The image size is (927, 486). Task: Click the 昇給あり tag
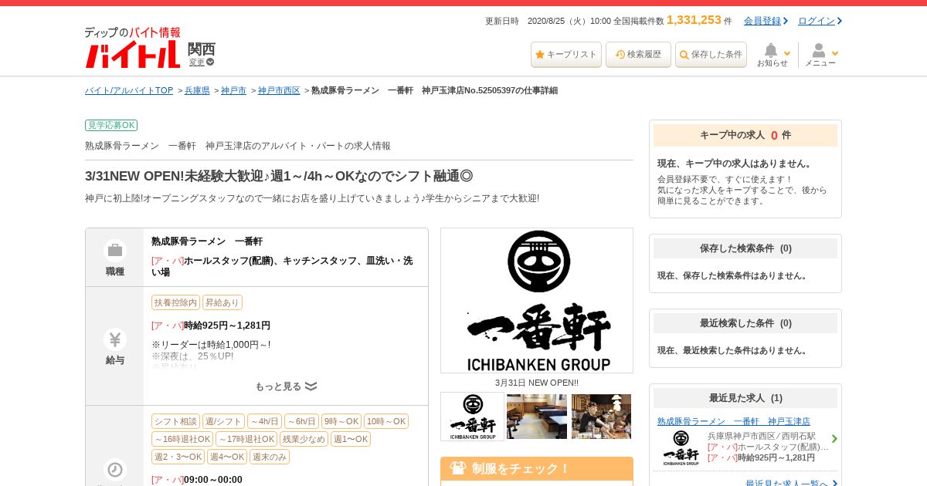[222, 302]
